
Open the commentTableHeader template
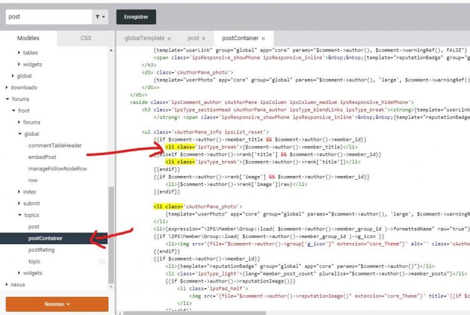55,145
